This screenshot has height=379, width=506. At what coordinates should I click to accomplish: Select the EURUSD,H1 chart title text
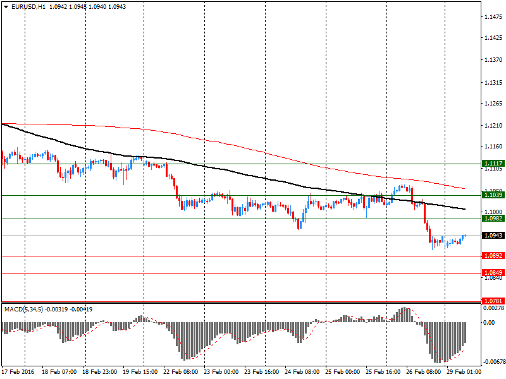[28, 7]
